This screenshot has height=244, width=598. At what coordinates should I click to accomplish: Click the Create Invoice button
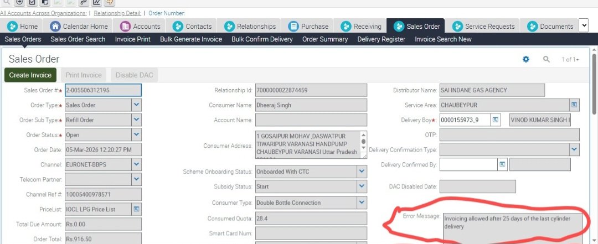click(x=30, y=75)
